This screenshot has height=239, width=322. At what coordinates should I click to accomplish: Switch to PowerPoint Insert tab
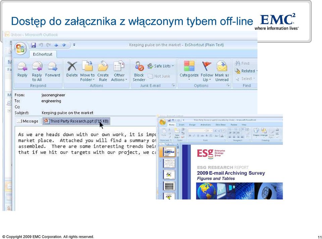click(181, 125)
